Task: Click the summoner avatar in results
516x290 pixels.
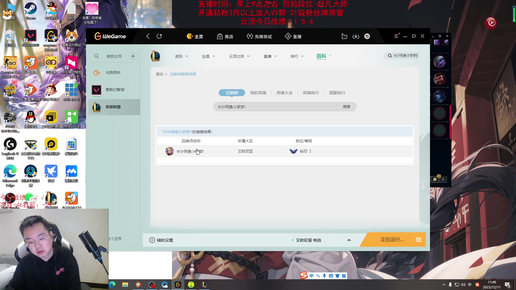Action: (170, 151)
